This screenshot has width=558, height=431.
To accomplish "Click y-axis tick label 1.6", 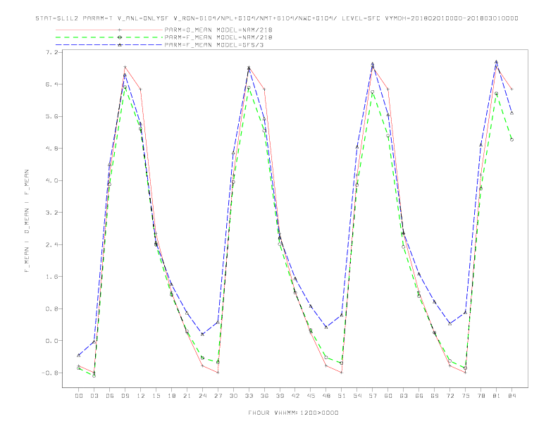I will [51, 277].
